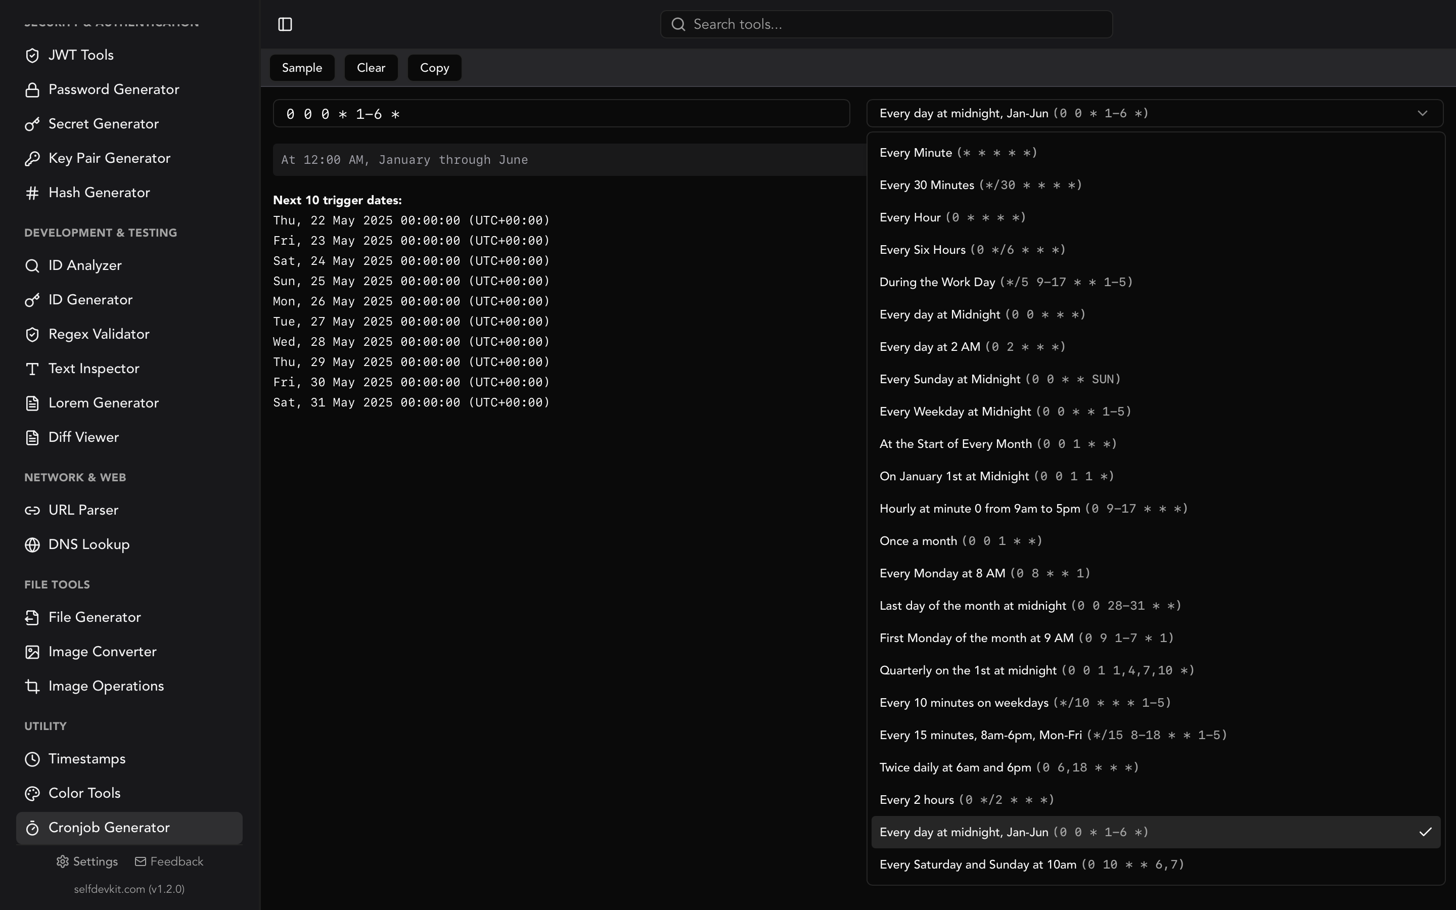The image size is (1456, 910).
Task: Click the Sample button
Action: 302,67
